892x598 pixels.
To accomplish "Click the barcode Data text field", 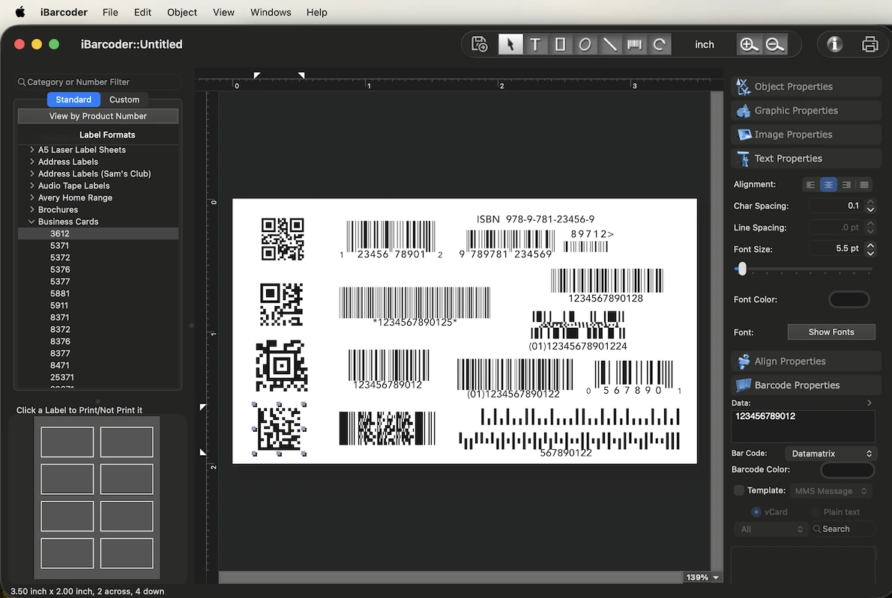I will coord(803,426).
